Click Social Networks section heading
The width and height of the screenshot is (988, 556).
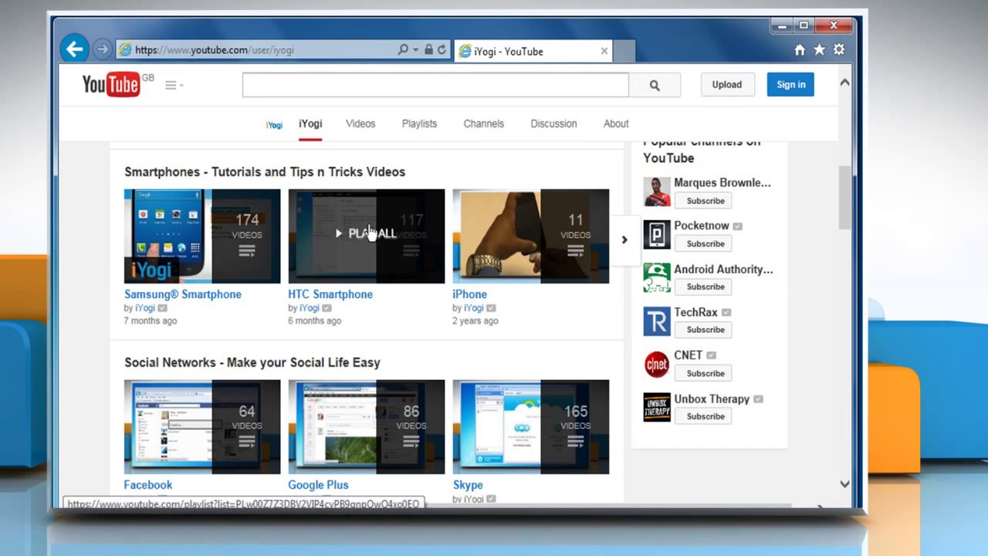(x=252, y=362)
